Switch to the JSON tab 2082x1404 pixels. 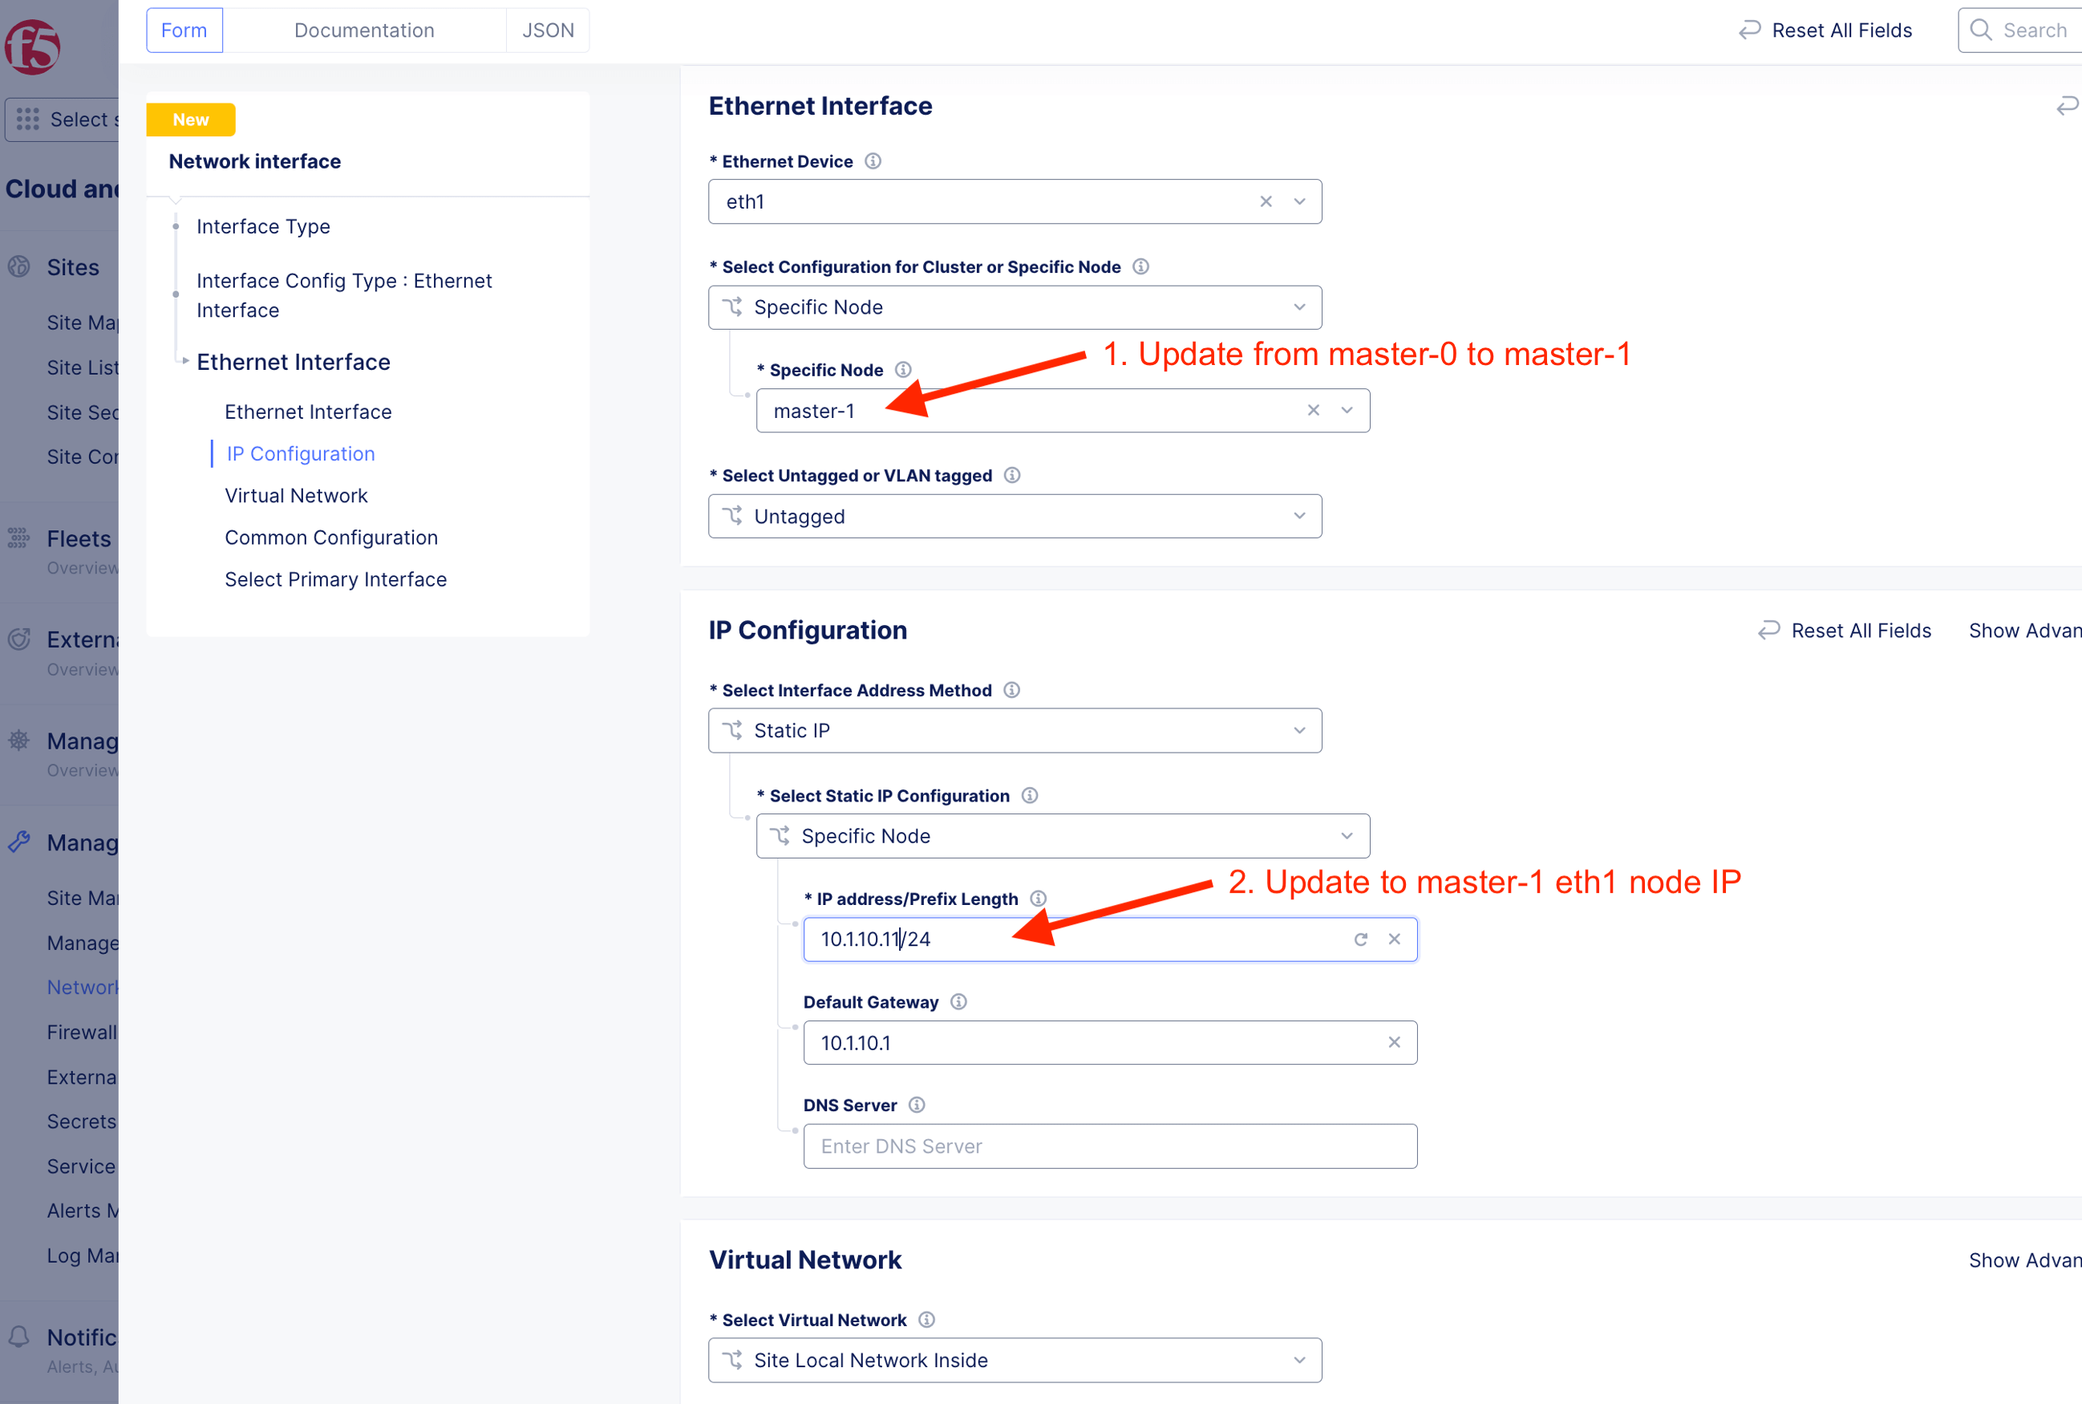click(x=548, y=30)
